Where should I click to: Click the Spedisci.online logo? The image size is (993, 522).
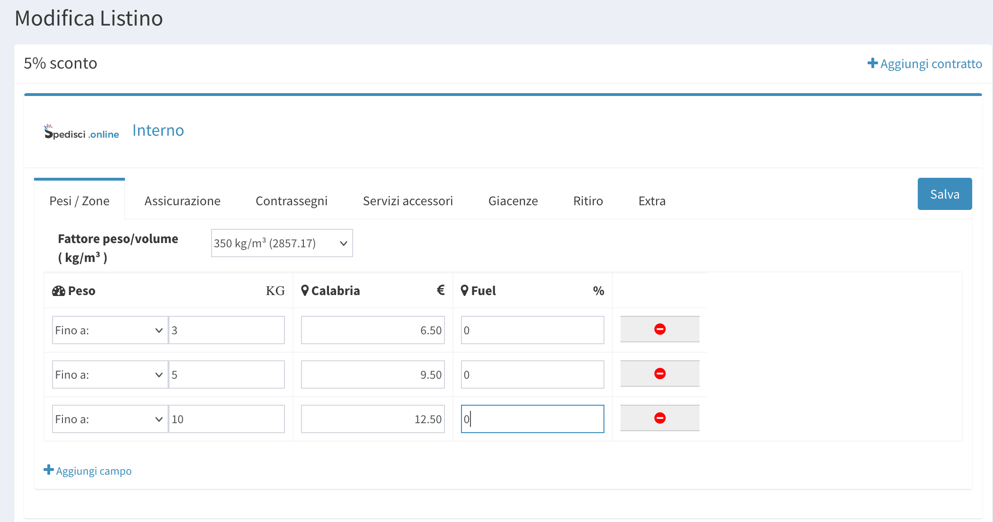click(x=81, y=132)
